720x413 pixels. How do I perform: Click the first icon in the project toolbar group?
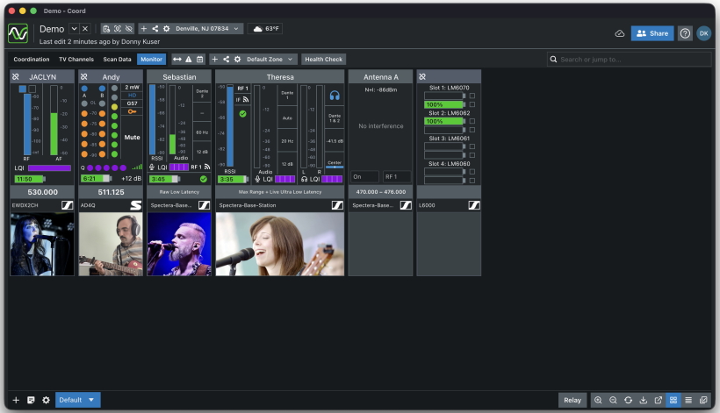(106, 28)
